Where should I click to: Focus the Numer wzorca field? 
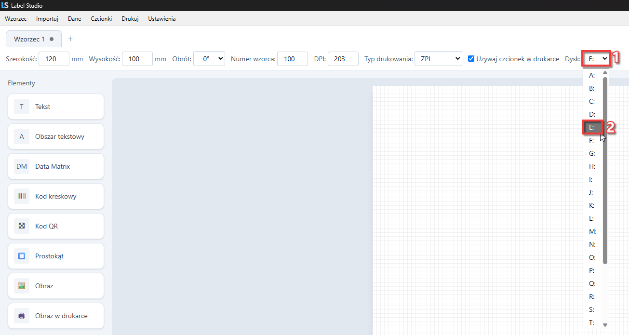click(x=293, y=59)
